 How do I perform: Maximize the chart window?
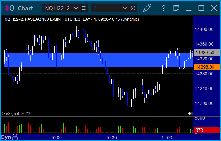[x=201, y=8]
